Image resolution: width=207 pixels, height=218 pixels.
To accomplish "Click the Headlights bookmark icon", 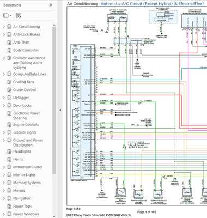I will point(9,152).
